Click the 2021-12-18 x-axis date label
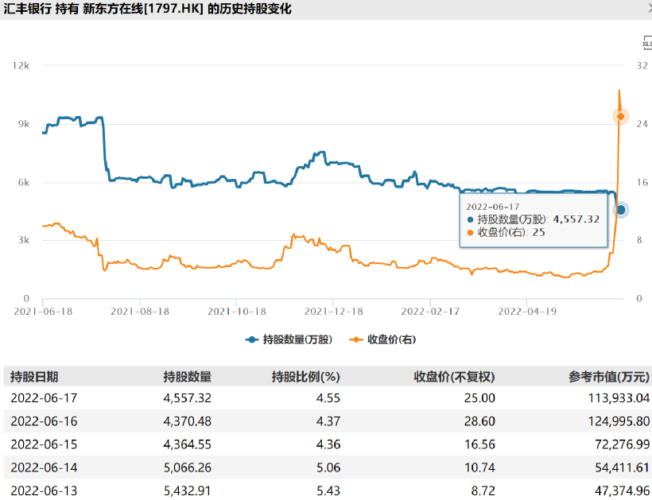 pos(333,312)
